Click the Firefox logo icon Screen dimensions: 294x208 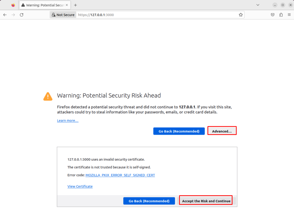(x=13, y=5)
